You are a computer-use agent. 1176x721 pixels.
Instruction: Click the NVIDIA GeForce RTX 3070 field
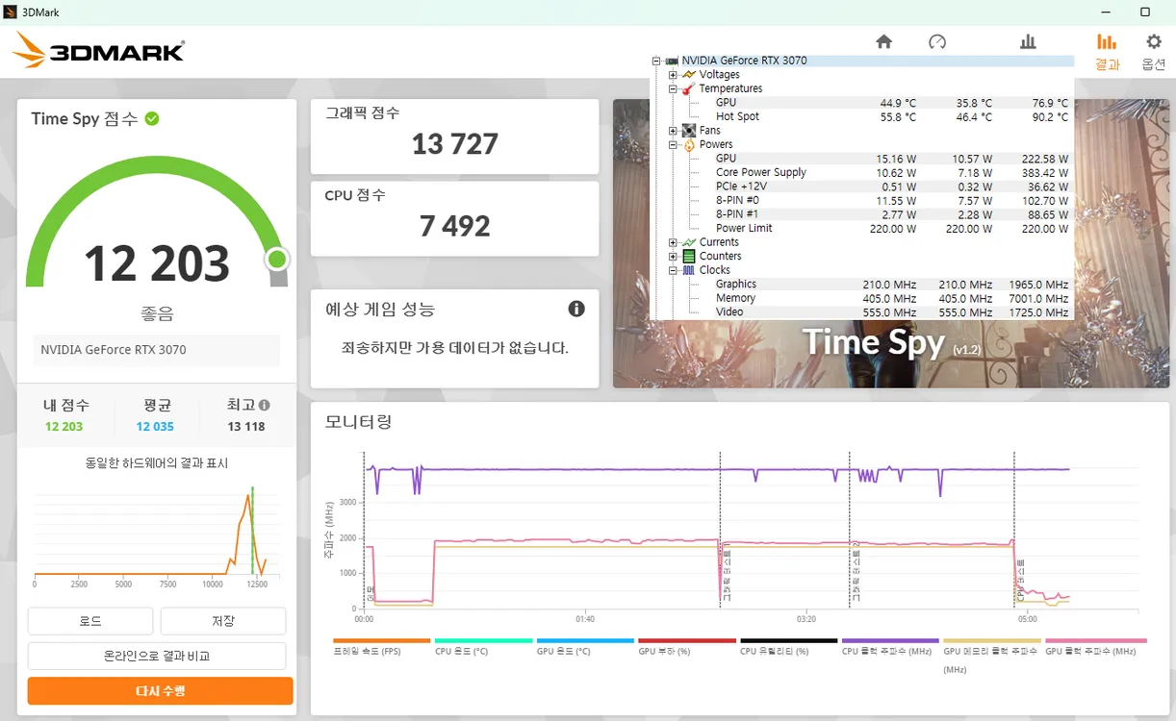coord(157,350)
